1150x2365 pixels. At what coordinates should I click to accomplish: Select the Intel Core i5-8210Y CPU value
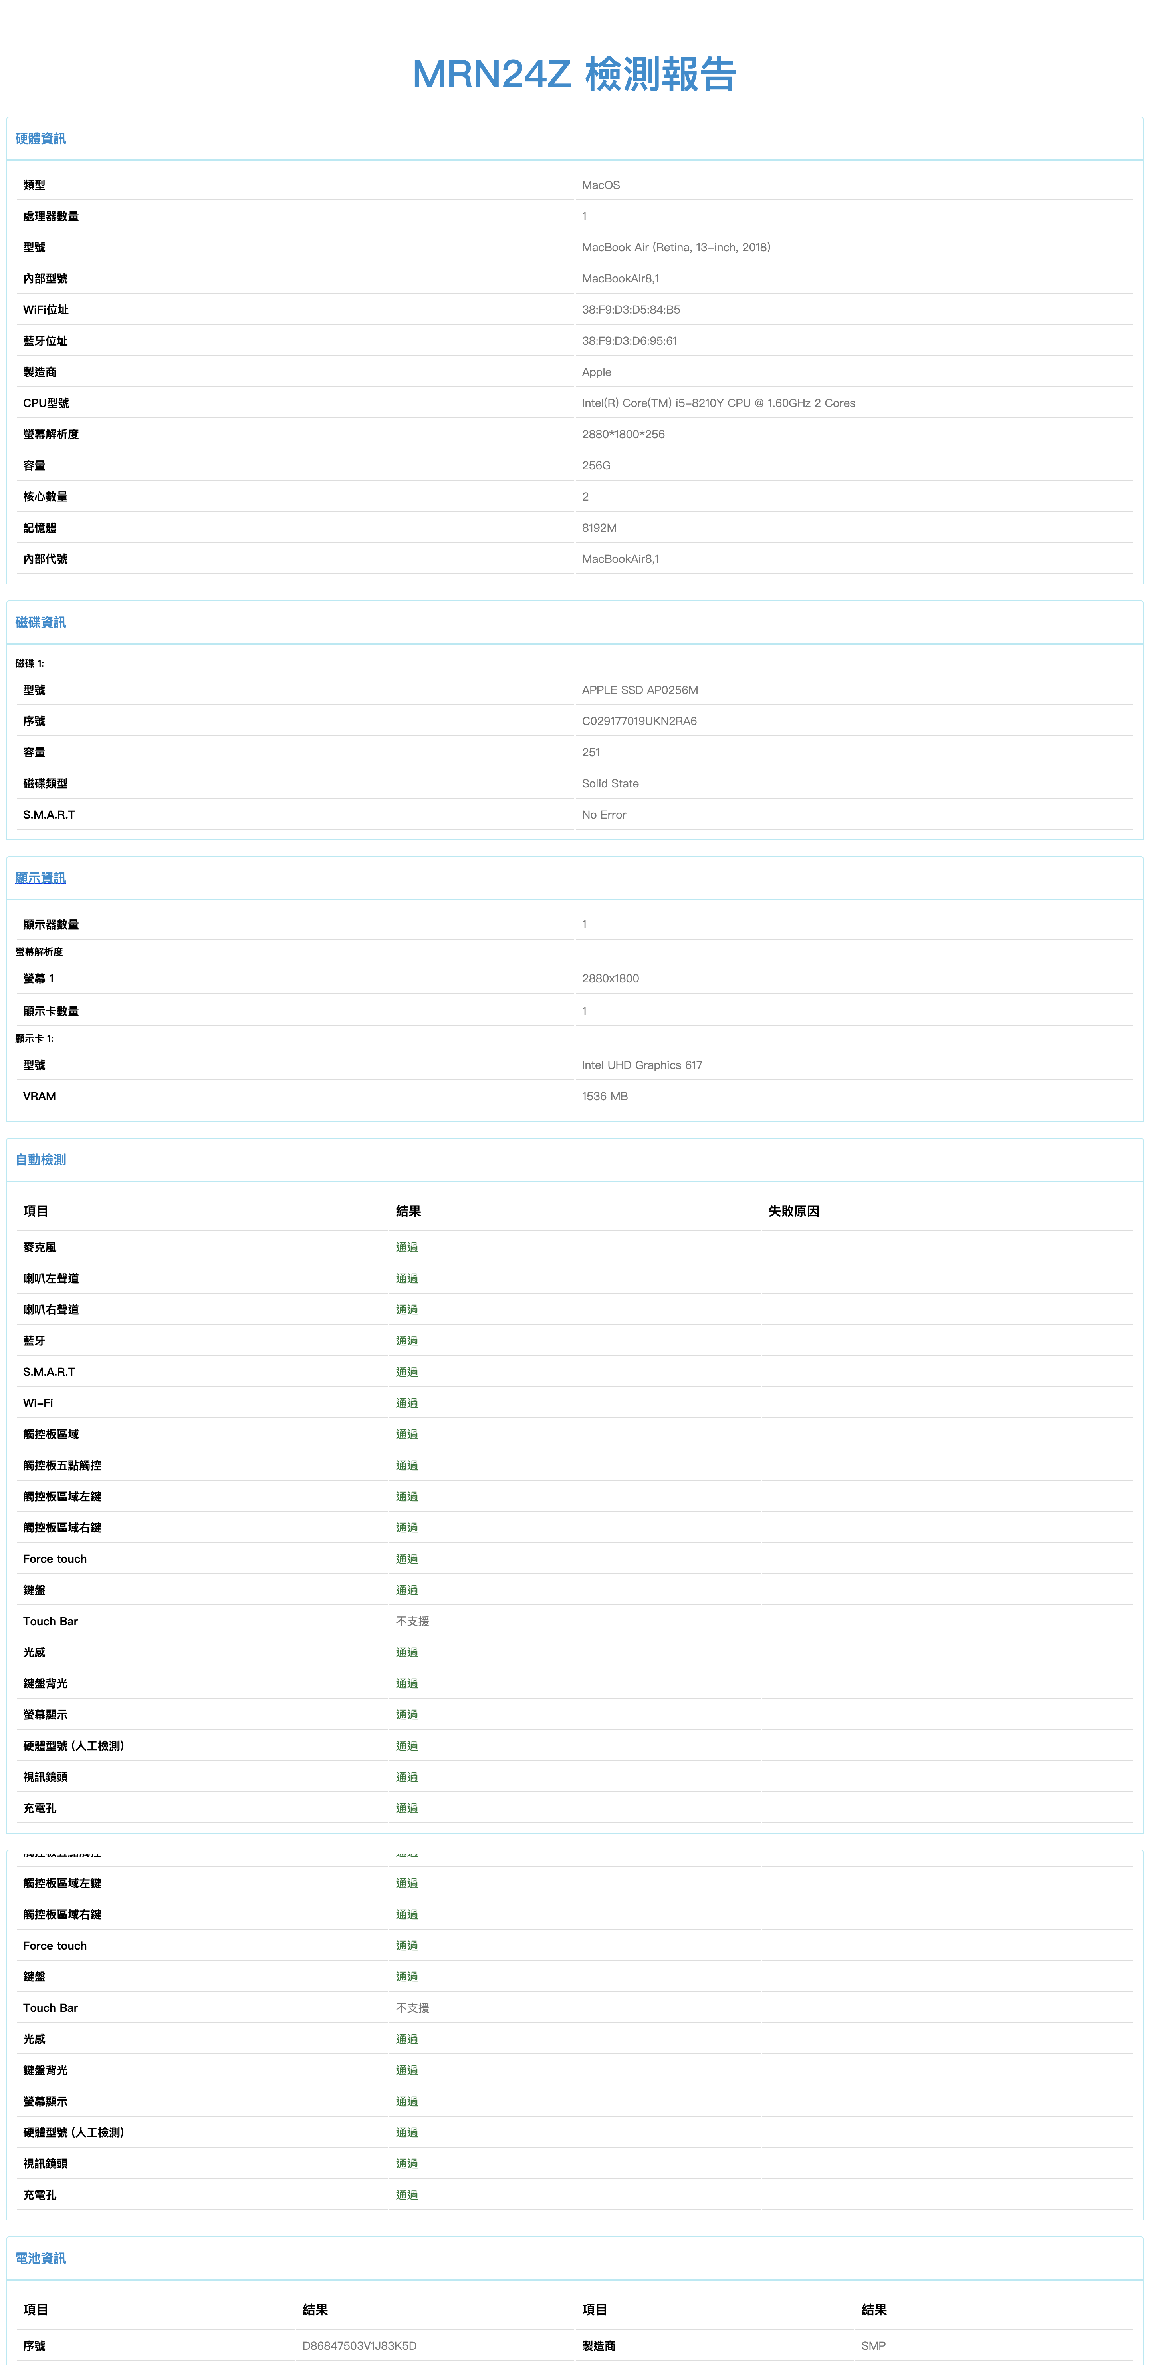(719, 404)
